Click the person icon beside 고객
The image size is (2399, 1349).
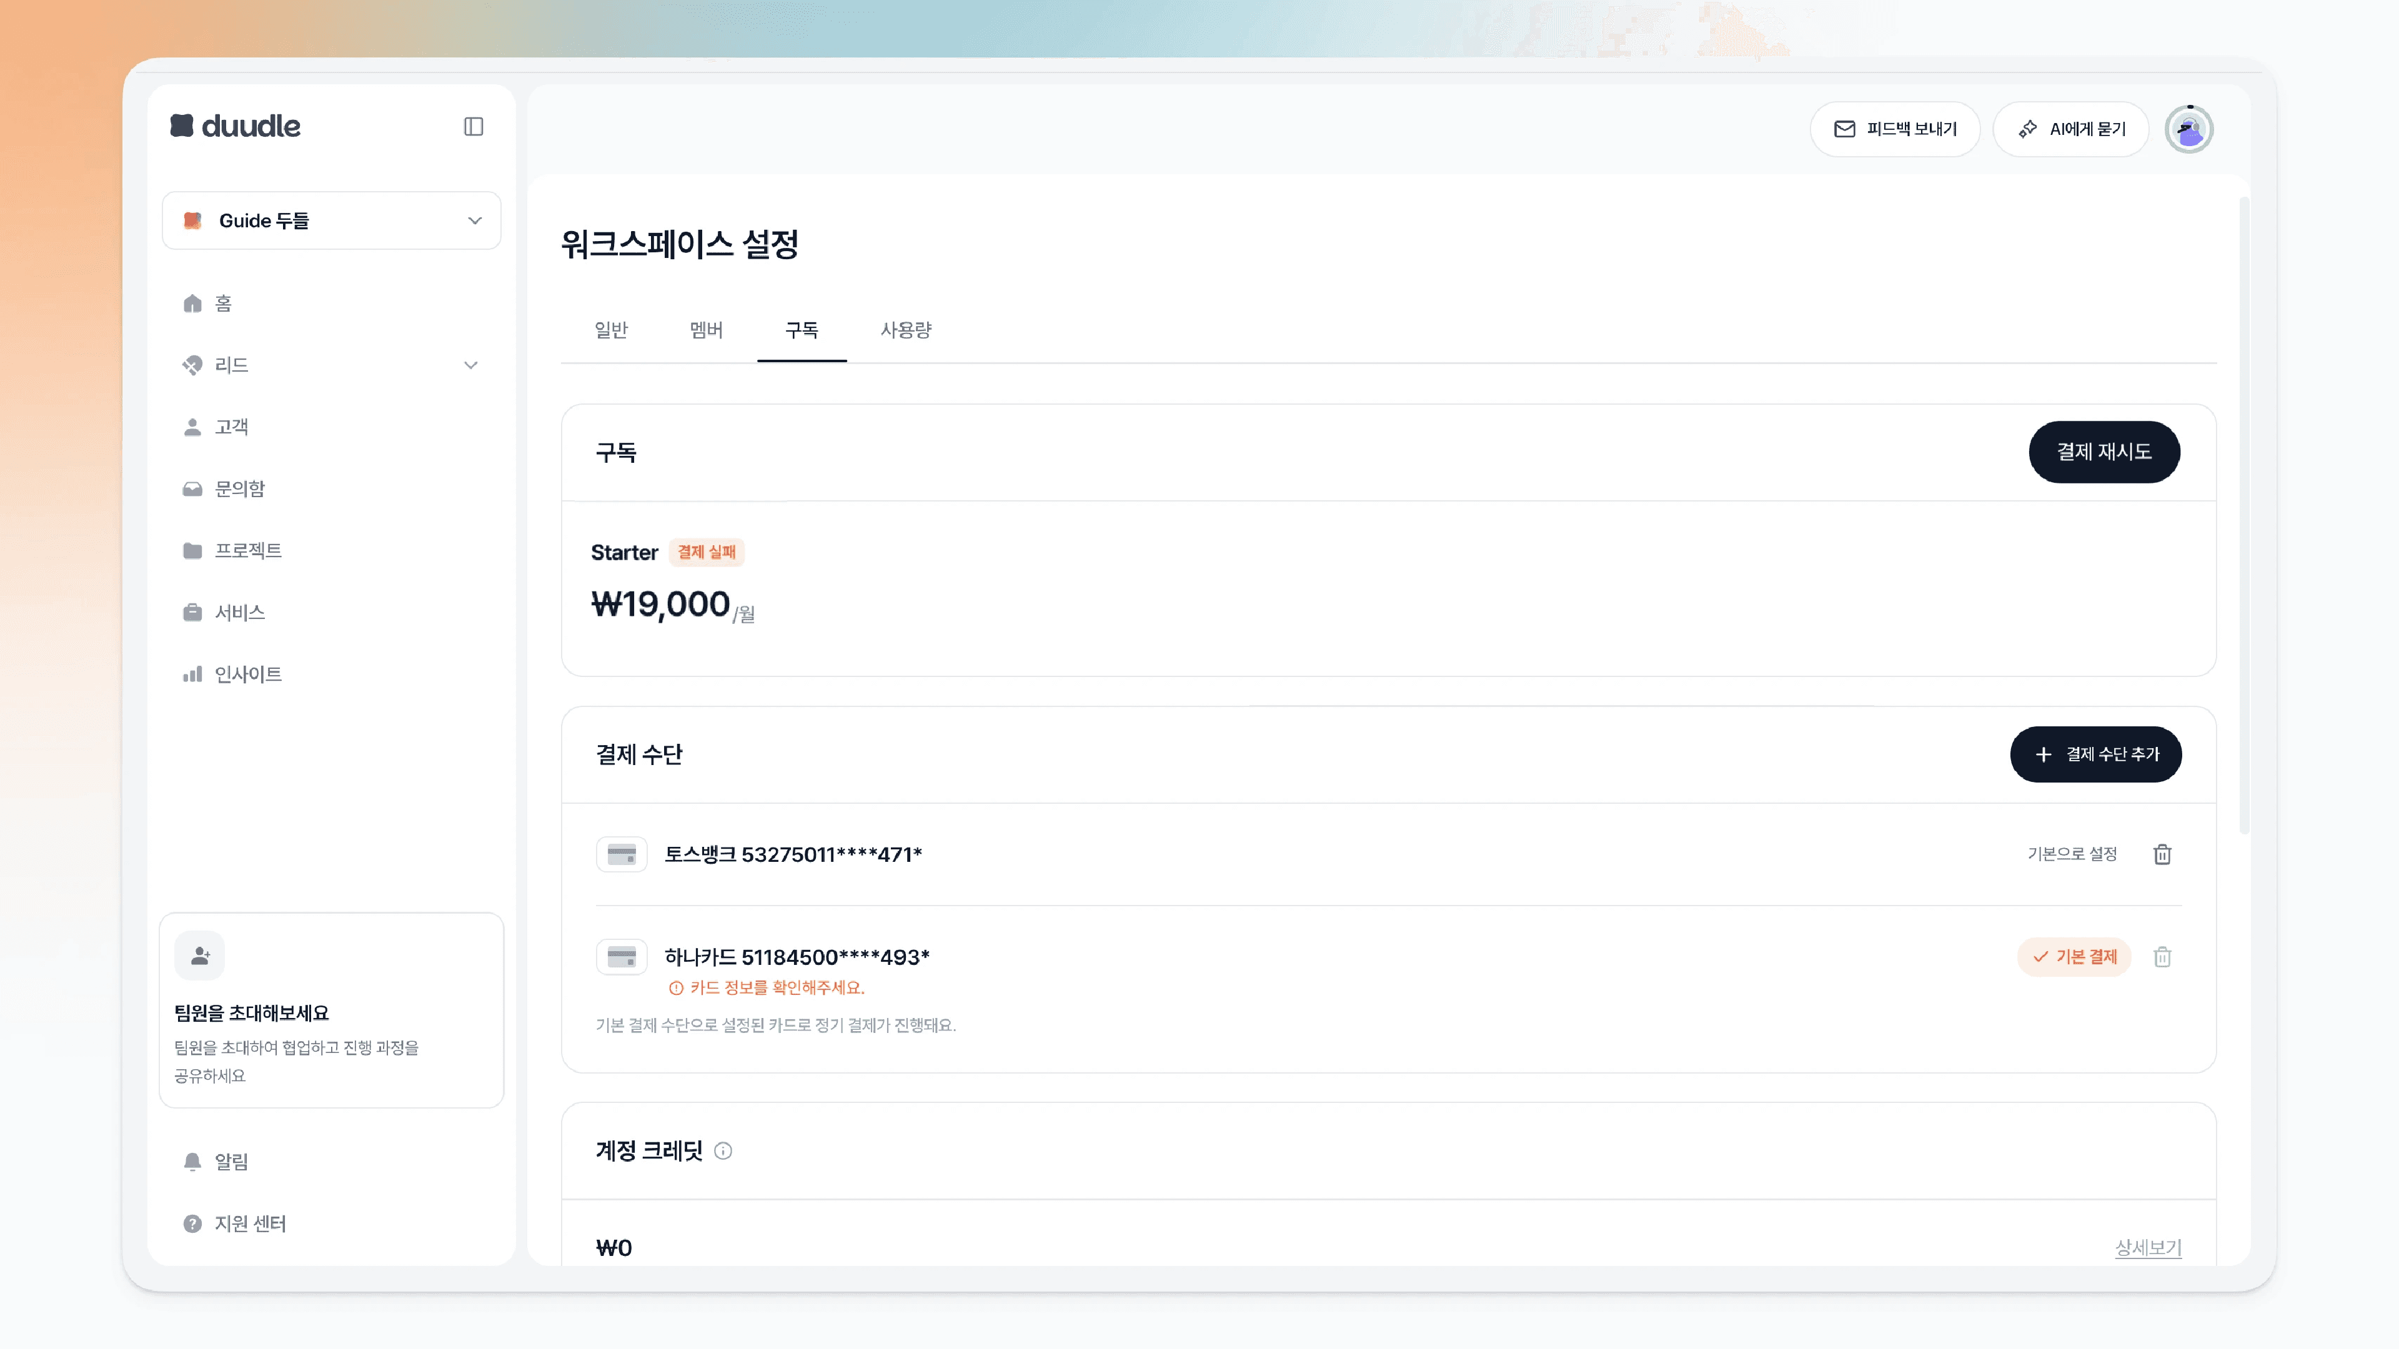193,427
